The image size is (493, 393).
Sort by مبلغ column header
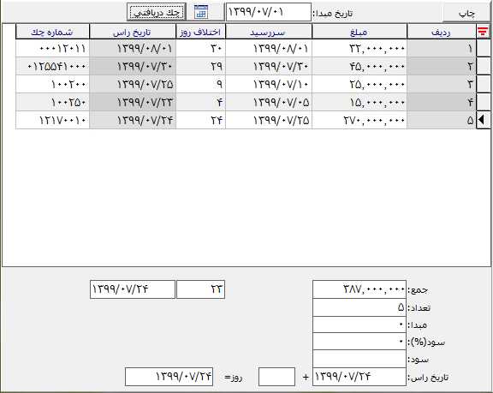[x=359, y=32]
